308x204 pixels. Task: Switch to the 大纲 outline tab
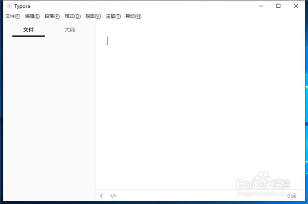70,30
